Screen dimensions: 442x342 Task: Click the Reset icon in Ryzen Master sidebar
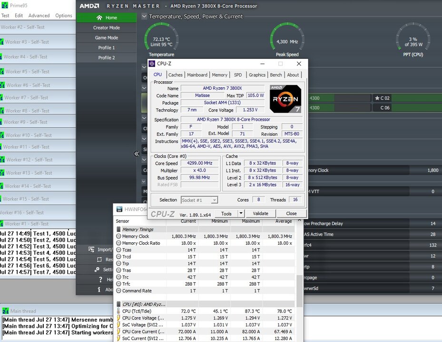[x=99, y=259]
